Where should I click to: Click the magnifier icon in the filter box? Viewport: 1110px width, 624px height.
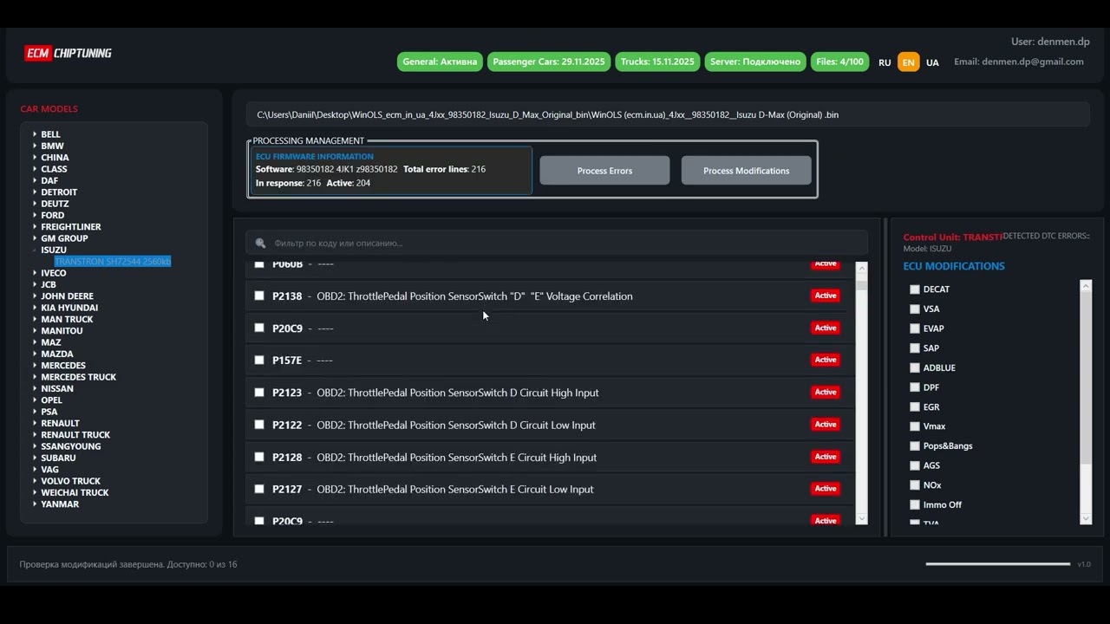pyautogui.click(x=260, y=244)
